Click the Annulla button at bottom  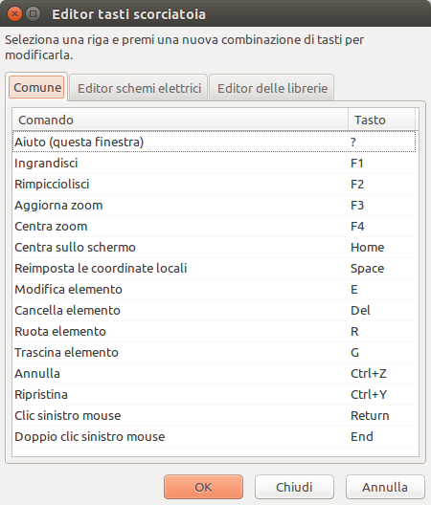click(x=385, y=487)
